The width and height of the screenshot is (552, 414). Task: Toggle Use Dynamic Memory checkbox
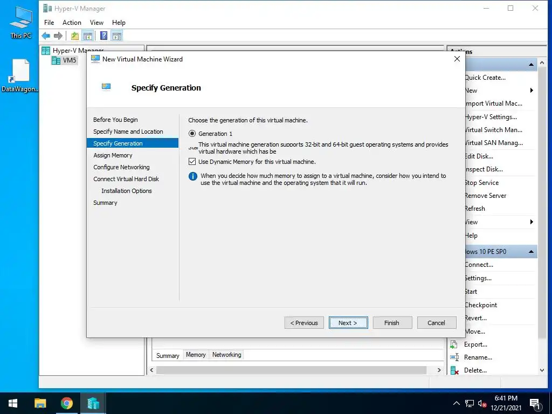[192, 162]
